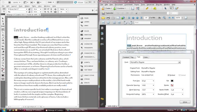The height and width of the screenshot is (112, 197).
Task: Click the Create button in Acrobat
Action: pos(107,8)
